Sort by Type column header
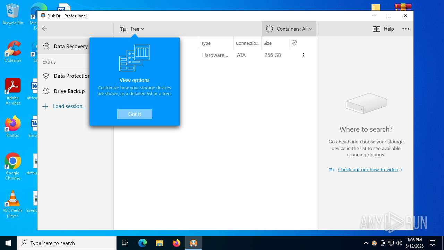The image size is (444, 250). 206,43
